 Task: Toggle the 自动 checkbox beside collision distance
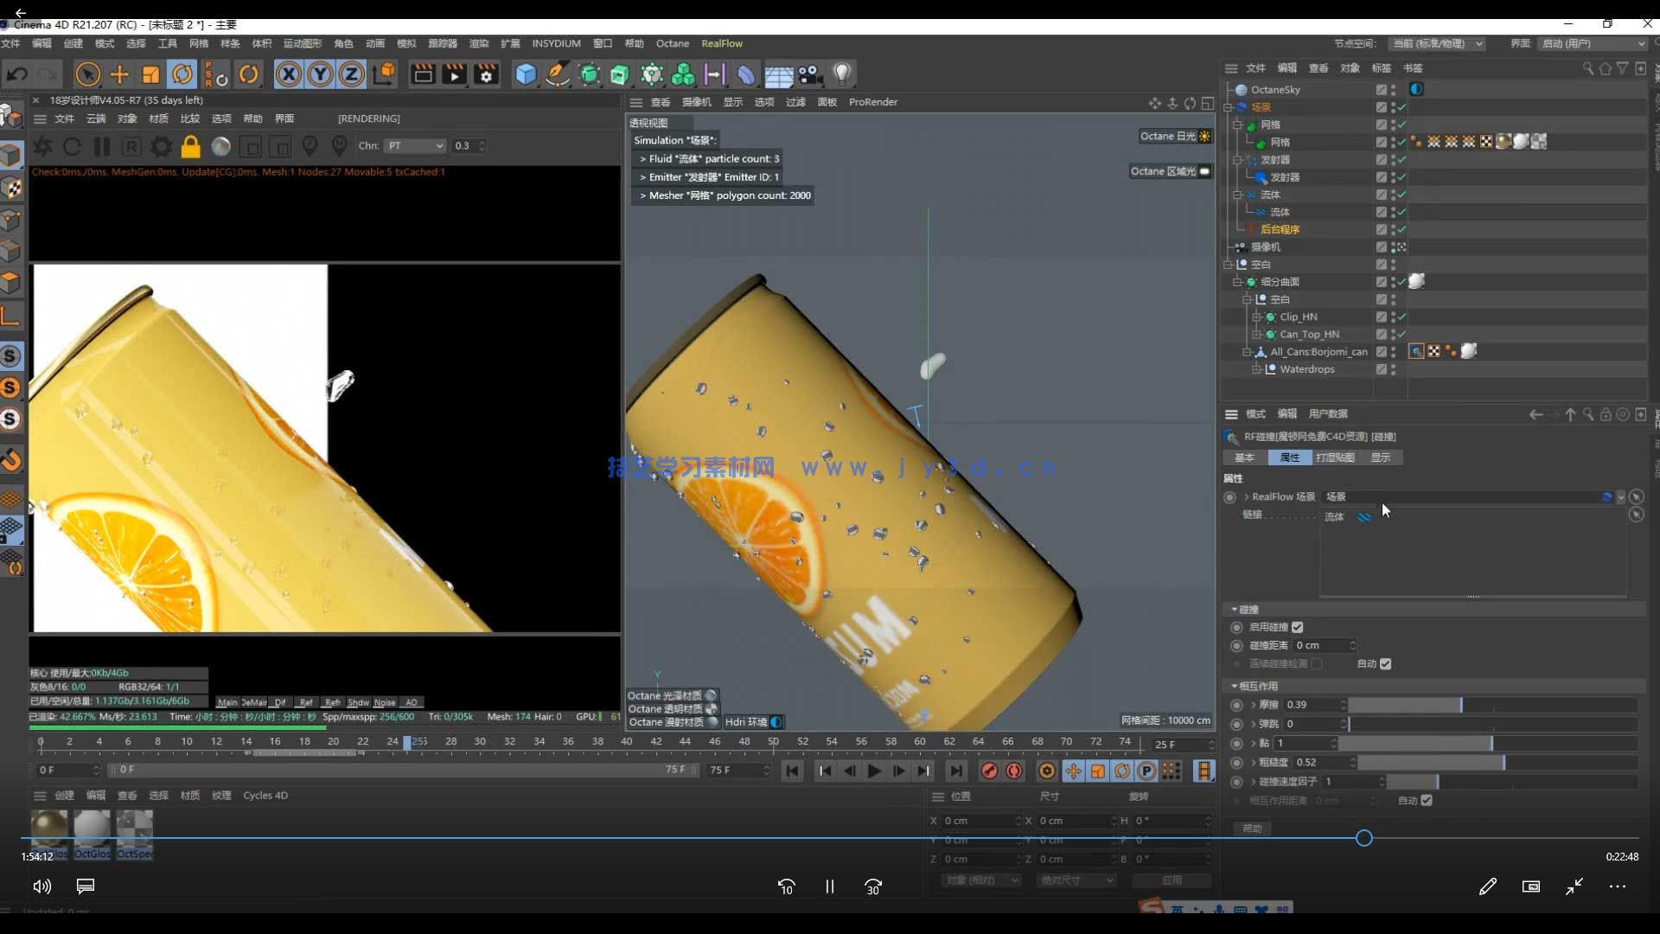click(x=1385, y=664)
